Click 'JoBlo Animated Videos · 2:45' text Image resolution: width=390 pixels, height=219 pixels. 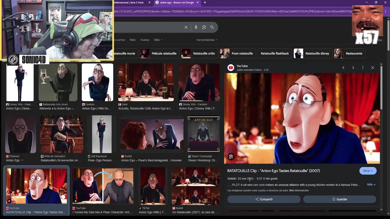[253, 70]
